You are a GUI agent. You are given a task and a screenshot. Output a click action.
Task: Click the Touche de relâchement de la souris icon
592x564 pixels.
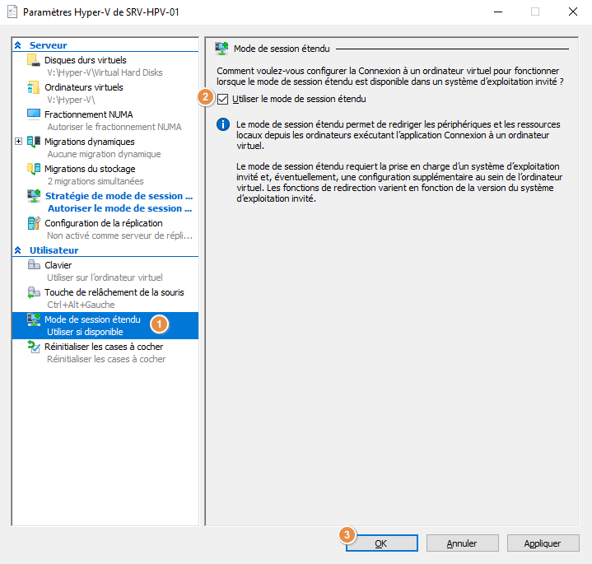[x=34, y=292]
